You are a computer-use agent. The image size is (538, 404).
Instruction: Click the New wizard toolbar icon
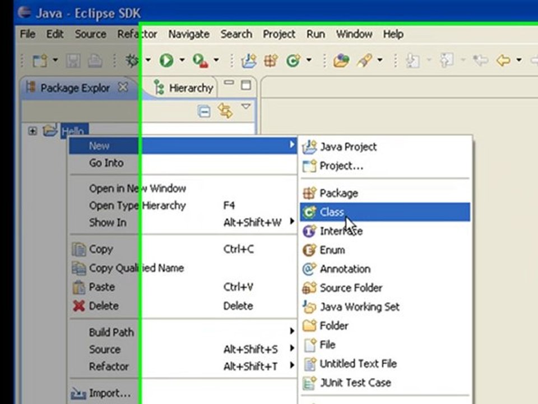pyautogui.click(x=39, y=61)
